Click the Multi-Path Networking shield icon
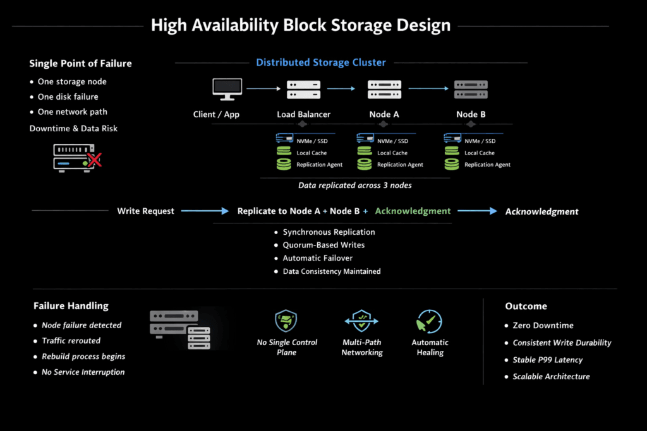This screenshot has width=647, height=431. [x=361, y=321]
